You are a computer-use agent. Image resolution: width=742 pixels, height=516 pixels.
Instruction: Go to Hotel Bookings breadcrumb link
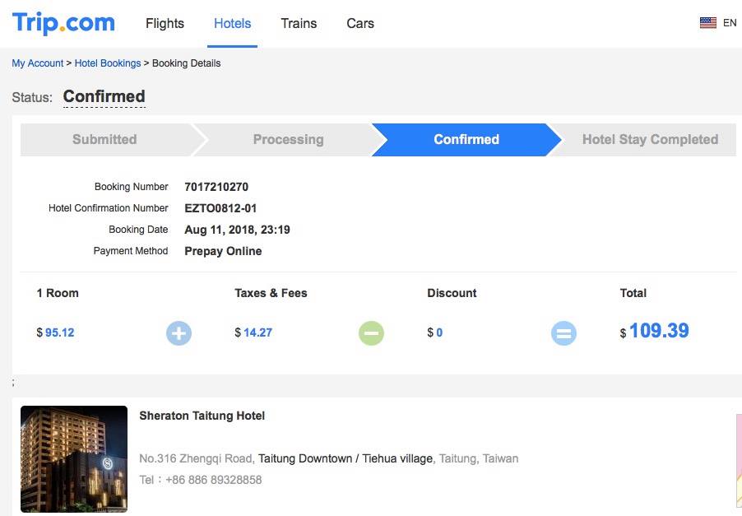pos(108,63)
